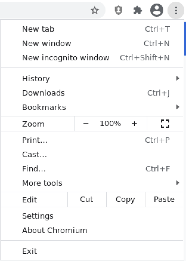The height and width of the screenshot is (261, 186).
Task: Open a New incognito window
Action: (x=66, y=58)
